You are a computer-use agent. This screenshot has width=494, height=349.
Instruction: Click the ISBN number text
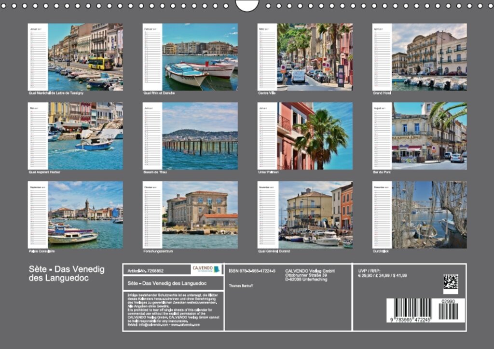pyautogui.click(x=252, y=271)
